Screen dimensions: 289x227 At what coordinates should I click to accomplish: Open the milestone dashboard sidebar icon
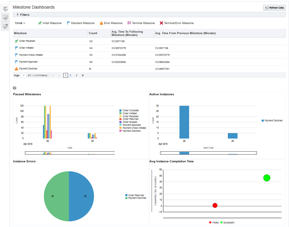click(x=5, y=9)
